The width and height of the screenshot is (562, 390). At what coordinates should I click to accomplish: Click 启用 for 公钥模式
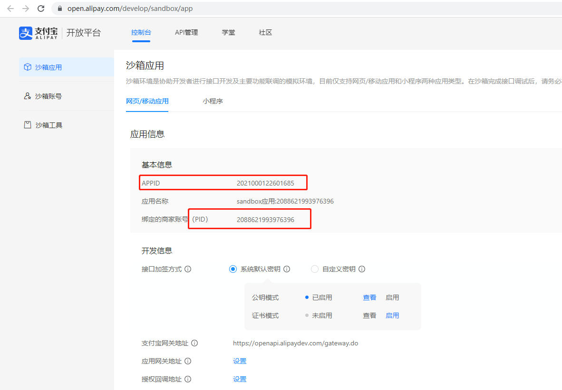point(392,297)
